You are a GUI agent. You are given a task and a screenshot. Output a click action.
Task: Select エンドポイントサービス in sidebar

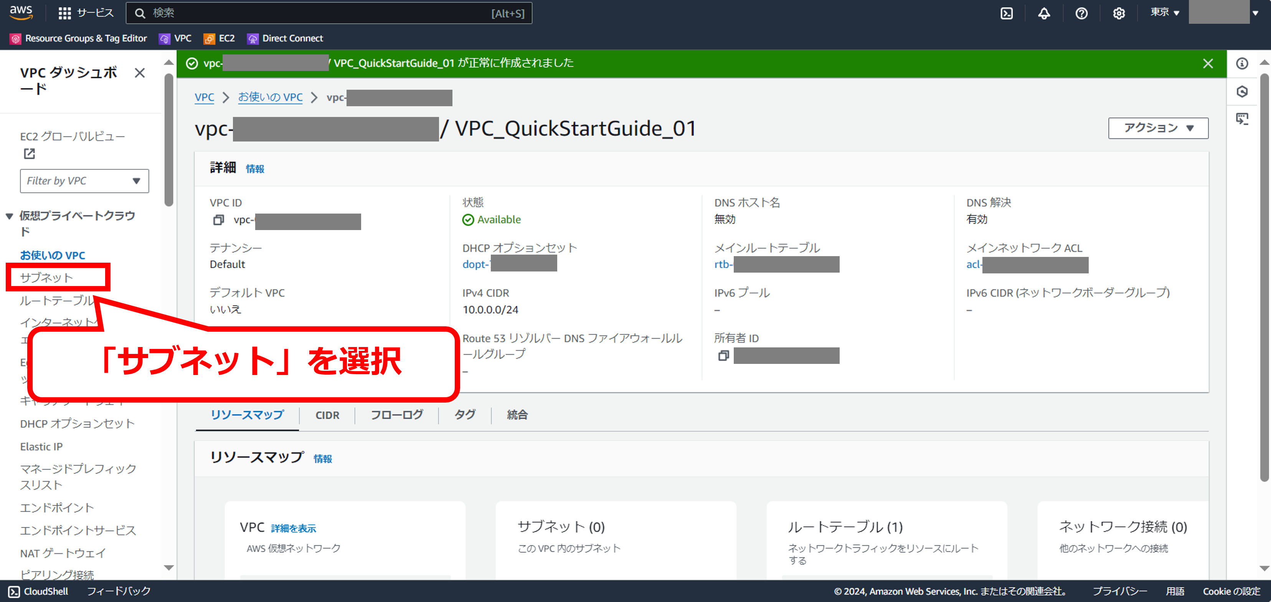78,531
